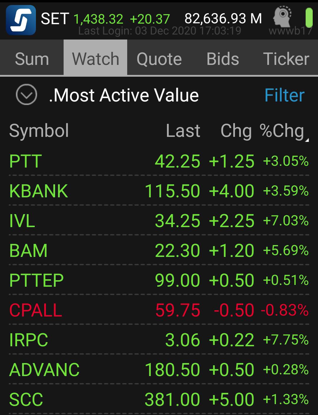Image resolution: width=318 pixels, height=415 pixels.
Task: Click the Chg column header
Action: (x=236, y=130)
